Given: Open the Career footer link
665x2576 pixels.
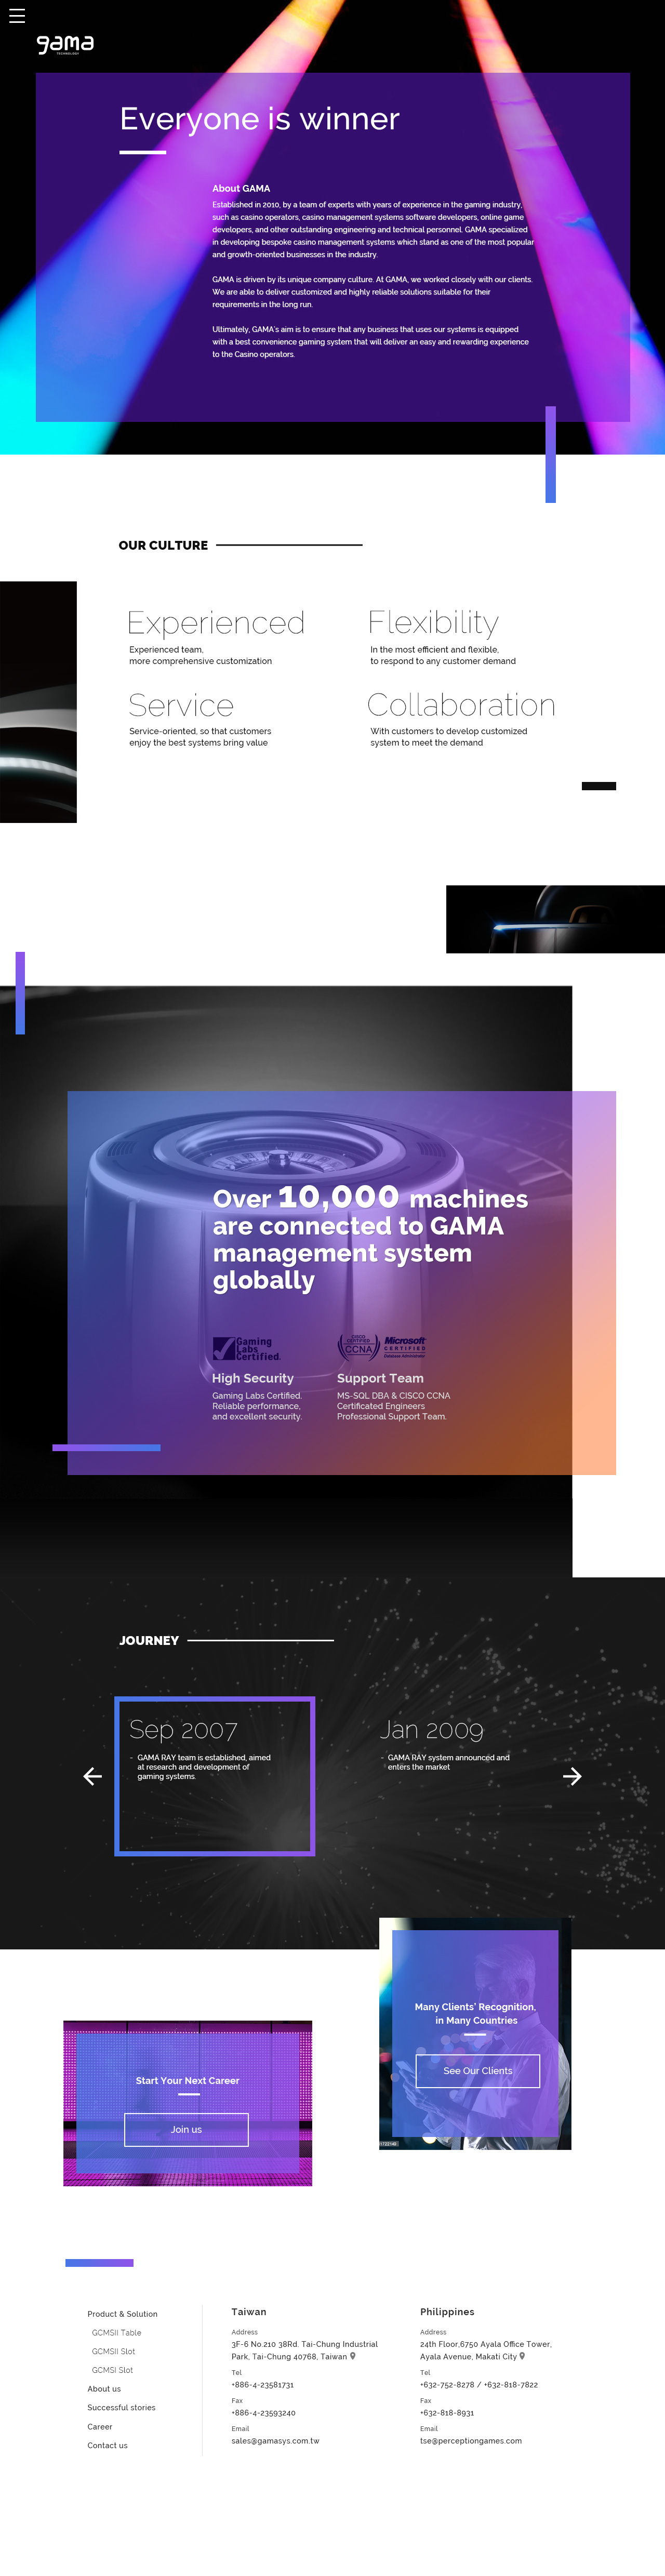Looking at the screenshot, I should click(x=100, y=2427).
